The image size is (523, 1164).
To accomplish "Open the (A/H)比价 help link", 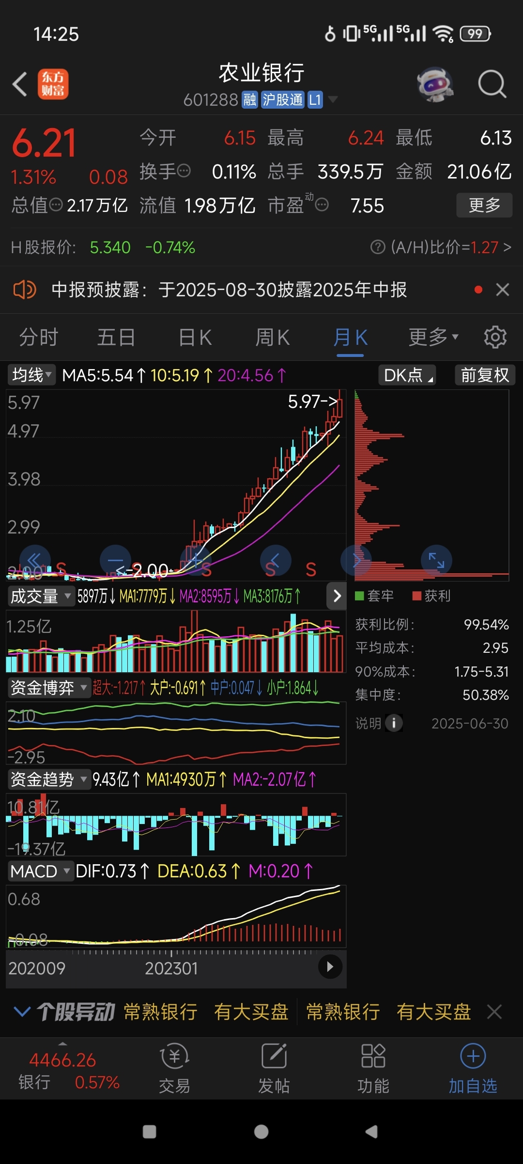I will 441,247.
